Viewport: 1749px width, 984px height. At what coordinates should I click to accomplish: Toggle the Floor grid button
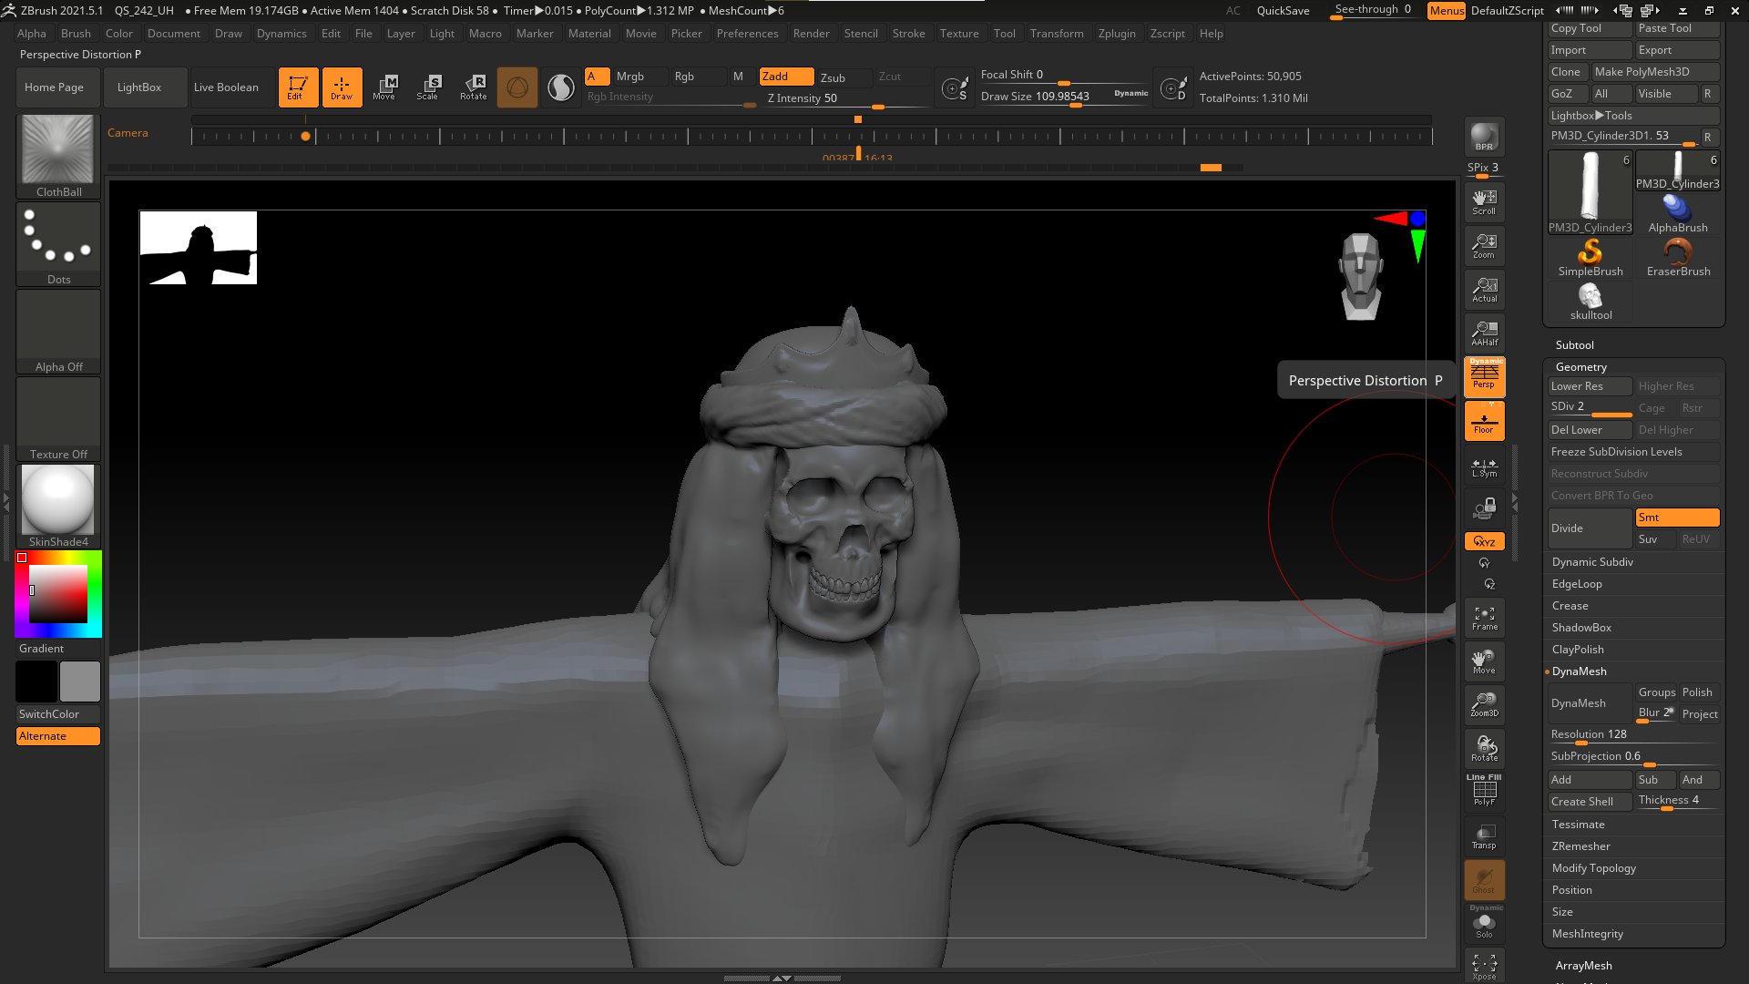click(1484, 422)
